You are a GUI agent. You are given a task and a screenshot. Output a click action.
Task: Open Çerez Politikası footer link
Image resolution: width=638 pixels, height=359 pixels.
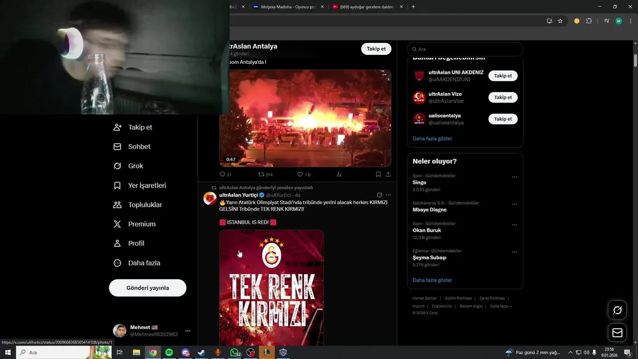point(492,298)
